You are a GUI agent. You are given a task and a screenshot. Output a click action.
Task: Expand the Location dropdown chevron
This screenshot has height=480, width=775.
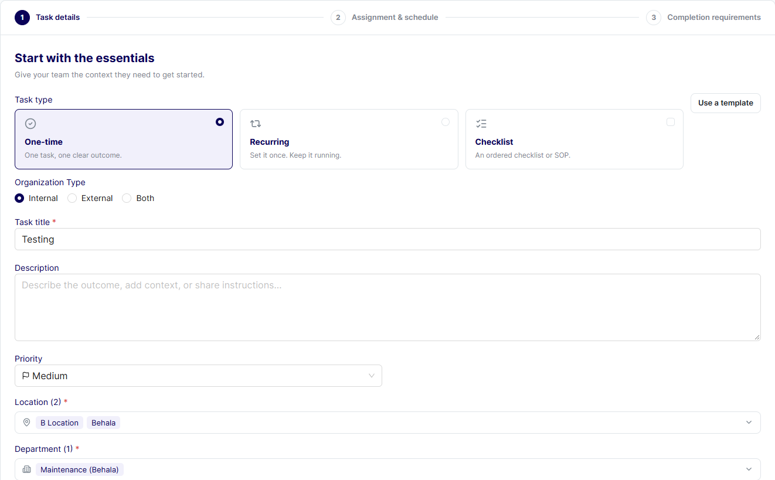coord(749,423)
